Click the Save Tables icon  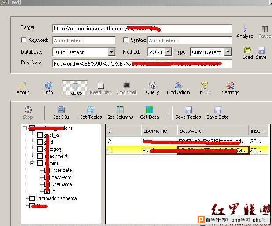pyautogui.click(x=188, y=110)
